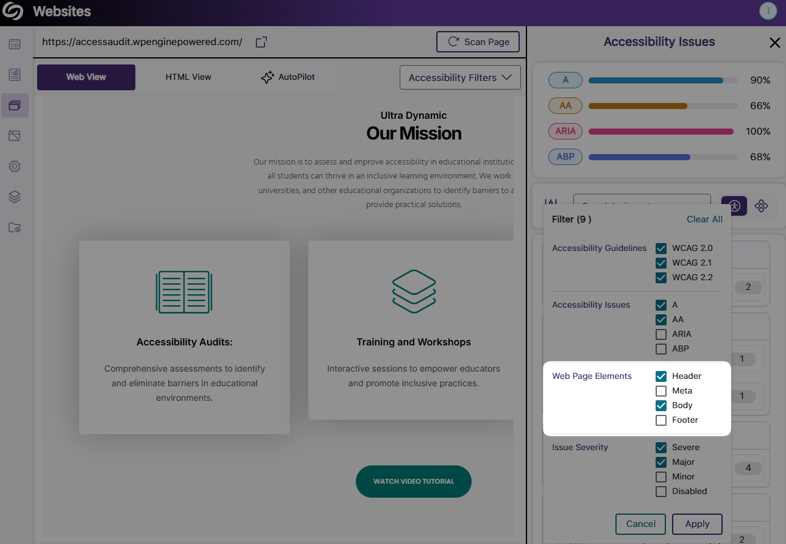Click the settings gear in the sidebar
The image size is (786, 544).
point(15,166)
